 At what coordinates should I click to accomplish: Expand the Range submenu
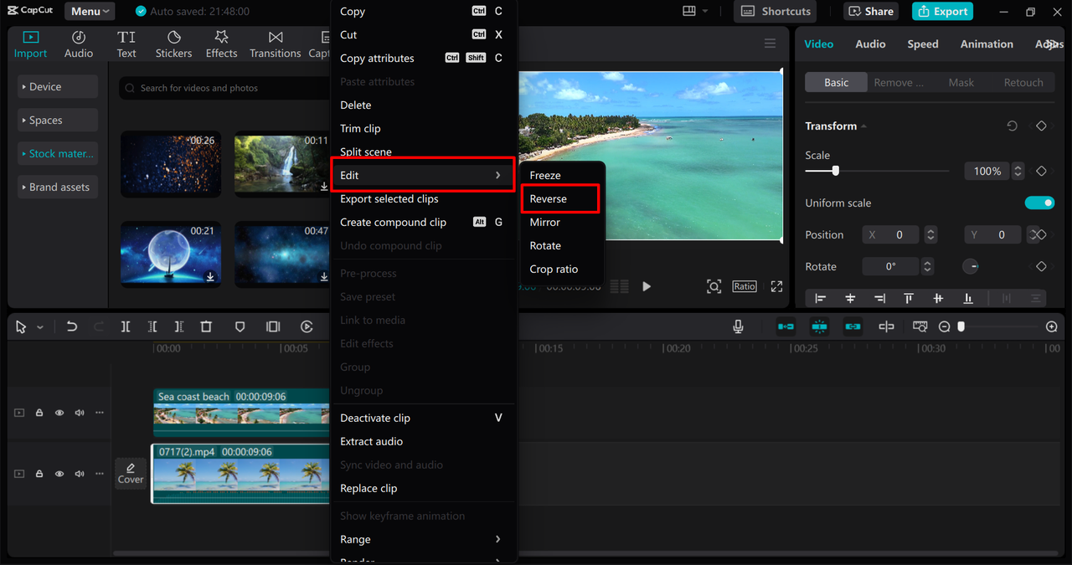tap(423, 539)
